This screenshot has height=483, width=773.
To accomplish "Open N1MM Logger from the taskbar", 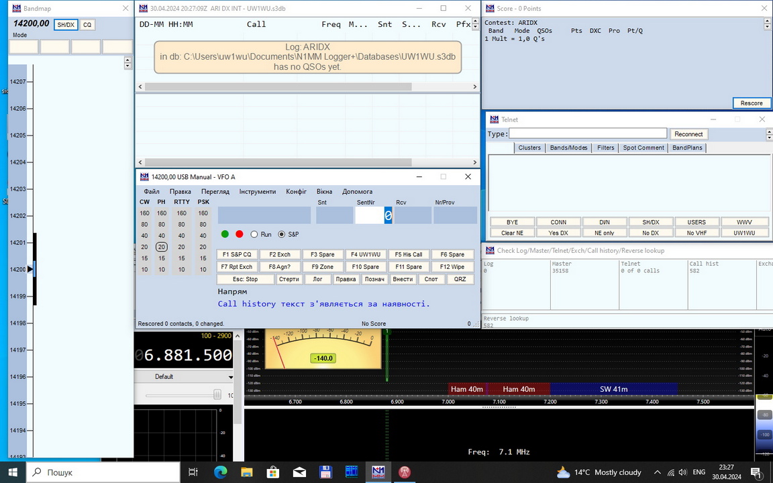I will tap(378, 472).
